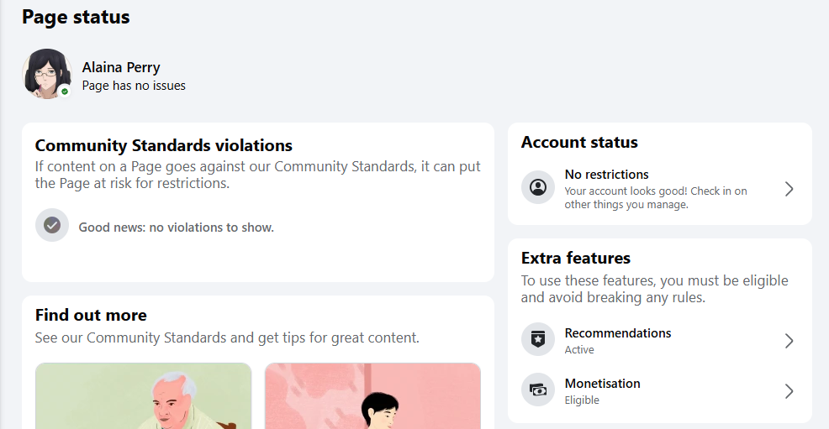Open the Monetisation Eligible feature
Screen dimensions: 829x429
point(660,391)
